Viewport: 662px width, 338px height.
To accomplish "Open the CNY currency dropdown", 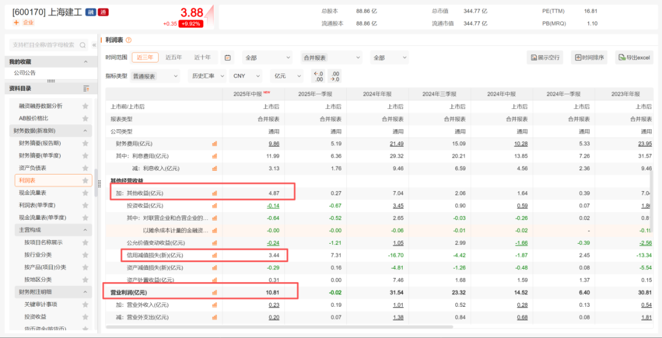I will pyautogui.click(x=246, y=76).
